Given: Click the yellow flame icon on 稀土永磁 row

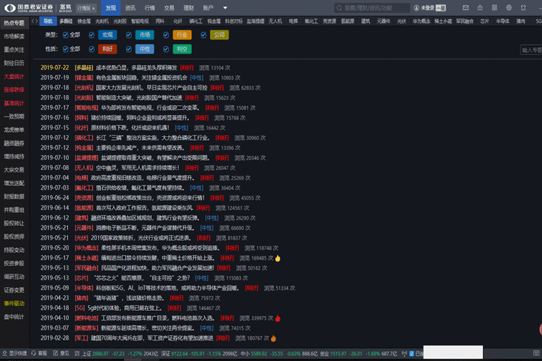Looking at the screenshot, I should point(278,258).
